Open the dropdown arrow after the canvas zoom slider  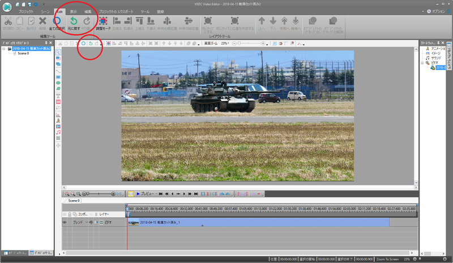click(x=267, y=44)
